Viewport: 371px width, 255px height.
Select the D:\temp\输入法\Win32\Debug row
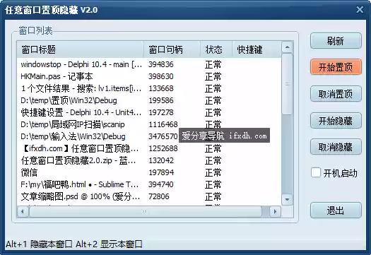point(149,136)
